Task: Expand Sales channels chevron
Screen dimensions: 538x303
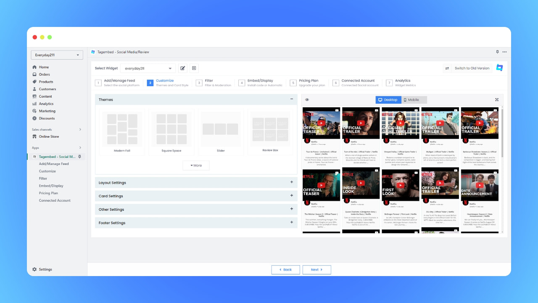Action: pyautogui.click(x=80, y=130)
